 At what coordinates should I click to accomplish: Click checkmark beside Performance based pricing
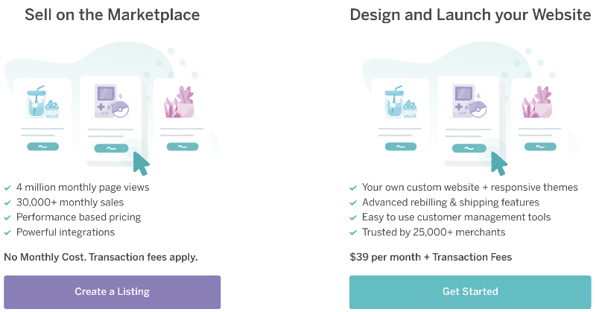pyautogui.click(x=7, y=217)
